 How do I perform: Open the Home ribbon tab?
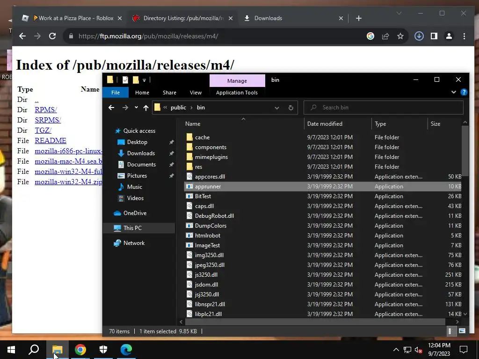142,93
